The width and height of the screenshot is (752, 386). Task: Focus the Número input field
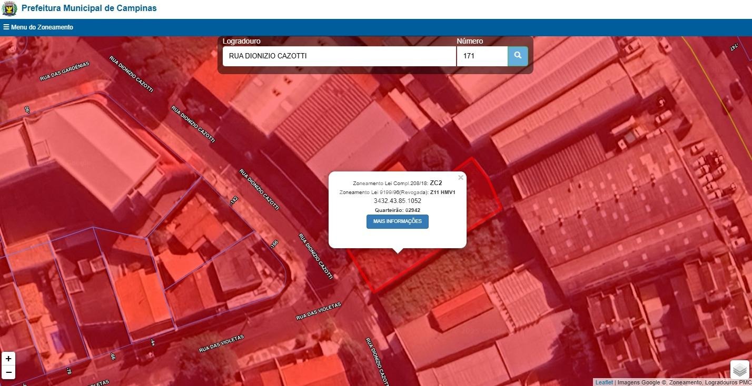482,56
